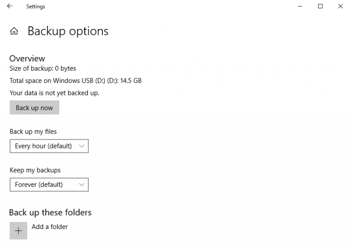Click the Total space on Windows USB line
Screen dimensions: 348x243
click(x=76, y=81)
